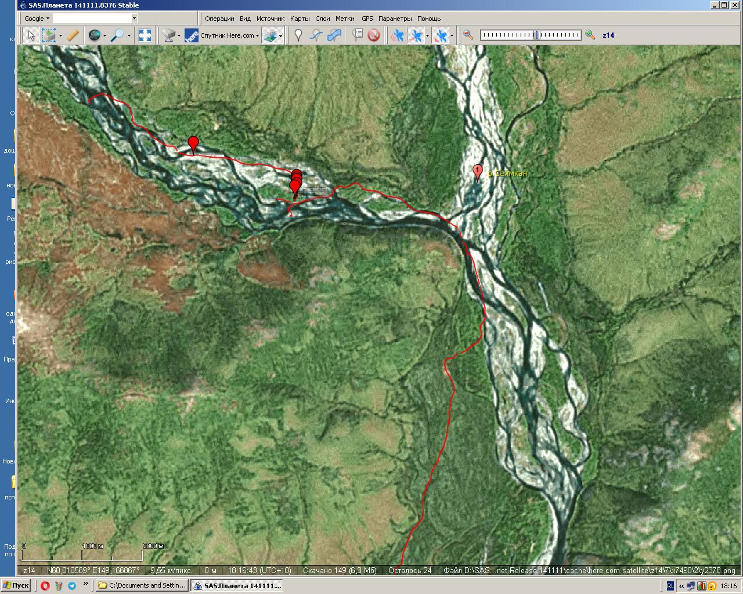This screenshot has height=594, width=743.
Task: Open the placemark manager list
Action: point(358,35)
